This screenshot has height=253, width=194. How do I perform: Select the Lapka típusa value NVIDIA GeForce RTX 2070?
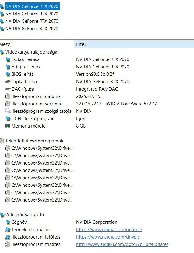pos(103,82)
